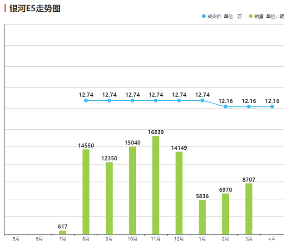Click the 5月 x-axis label
The width and height of the screenshot is (286, 245).
click(x=16, y=239)
